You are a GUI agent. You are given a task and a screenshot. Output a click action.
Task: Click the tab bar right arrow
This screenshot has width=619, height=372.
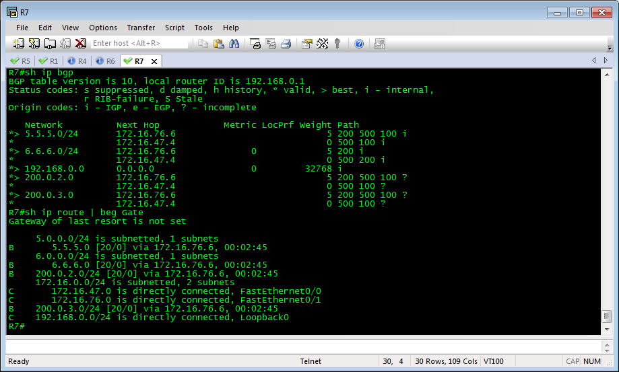[x=606, y=61]
